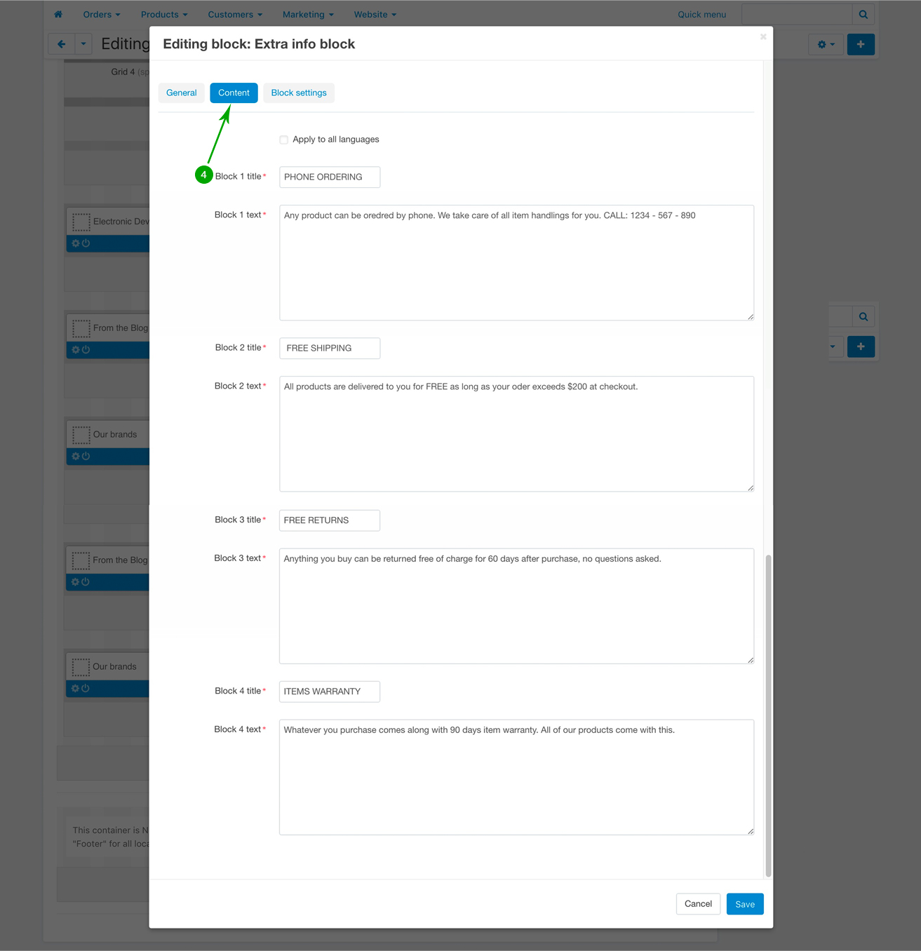
Task: Check Apply to all languages checkbox
Action: (284, 140)
